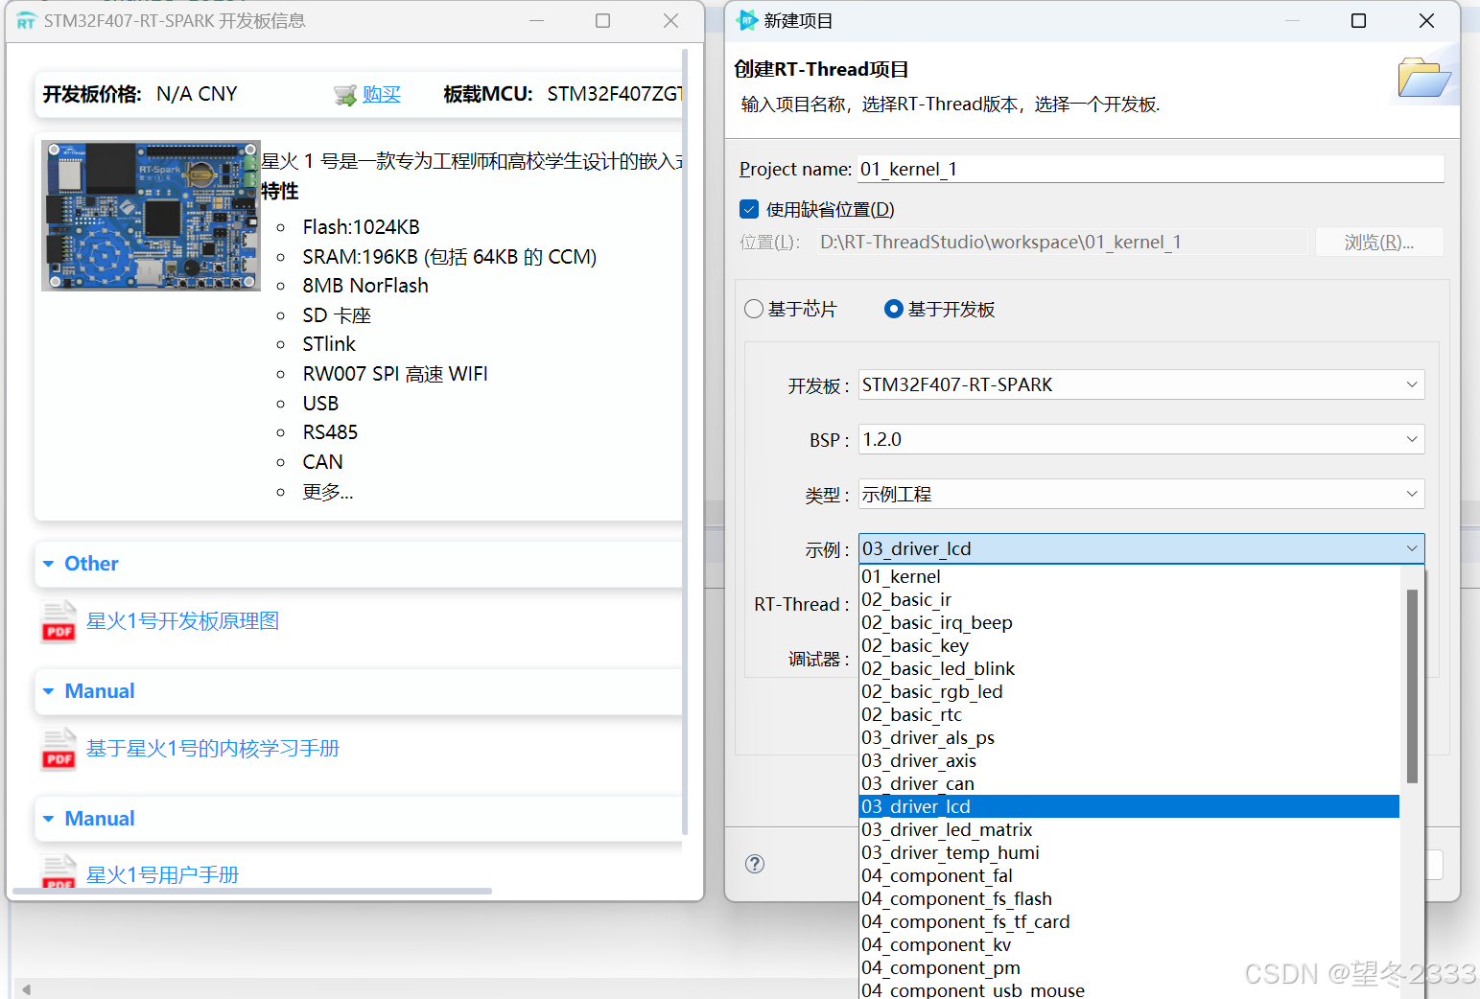Collapse the second Manual section above 用户手册
The image size is (1480, 999).
[48, 819]
